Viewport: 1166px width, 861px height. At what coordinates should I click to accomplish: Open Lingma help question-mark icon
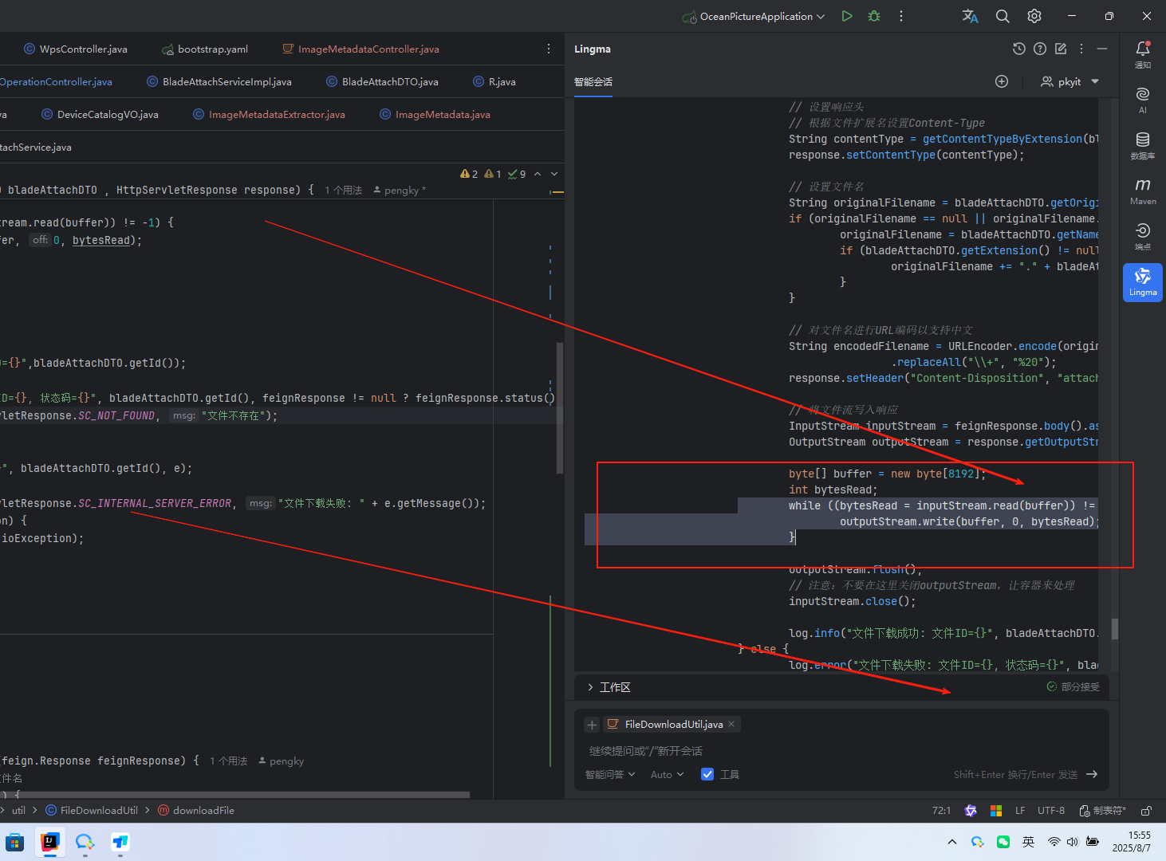[1040, 49]
